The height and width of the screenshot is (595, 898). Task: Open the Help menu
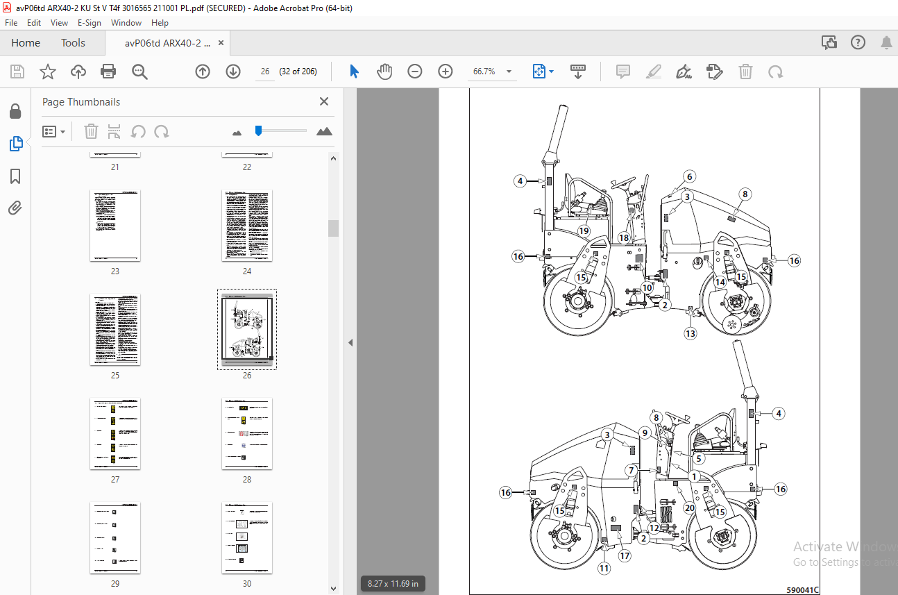(160, 23)
